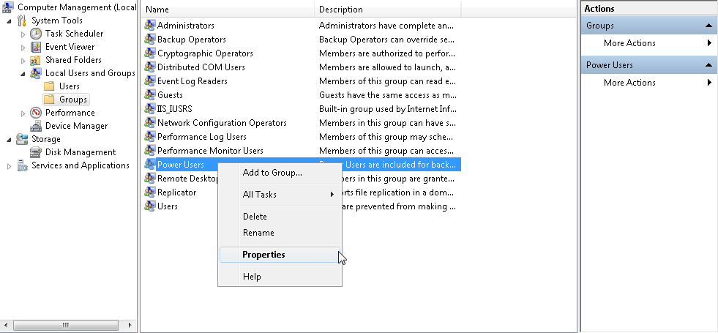Select the Users group row text

168,206
